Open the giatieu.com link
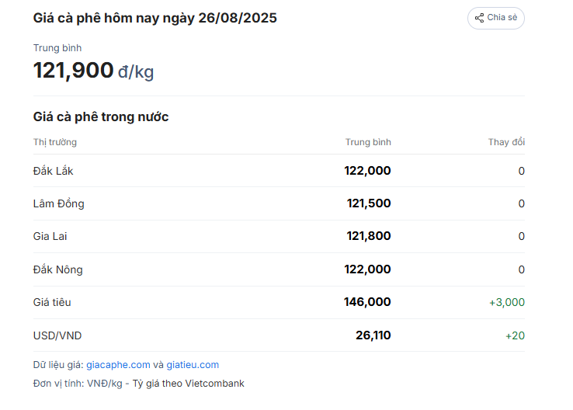The image size is (573, 410). (193, 365)
